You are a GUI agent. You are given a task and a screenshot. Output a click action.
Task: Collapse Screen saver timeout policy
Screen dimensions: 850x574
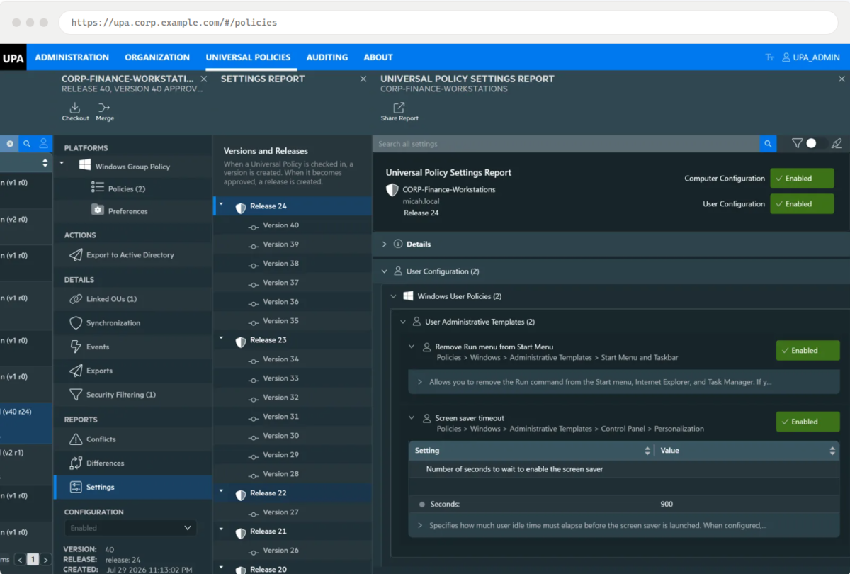412,418
